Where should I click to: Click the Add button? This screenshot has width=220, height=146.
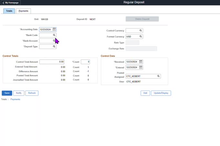point(145,93)
